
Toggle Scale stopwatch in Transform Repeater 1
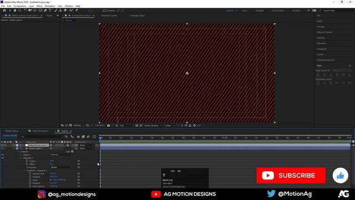[30, 180]
